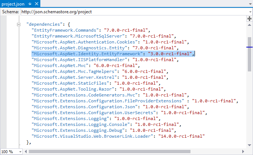
Task: Click "Microsoft.AspNet.Server.Kestrel" key
Action: (x=74, y=77)
